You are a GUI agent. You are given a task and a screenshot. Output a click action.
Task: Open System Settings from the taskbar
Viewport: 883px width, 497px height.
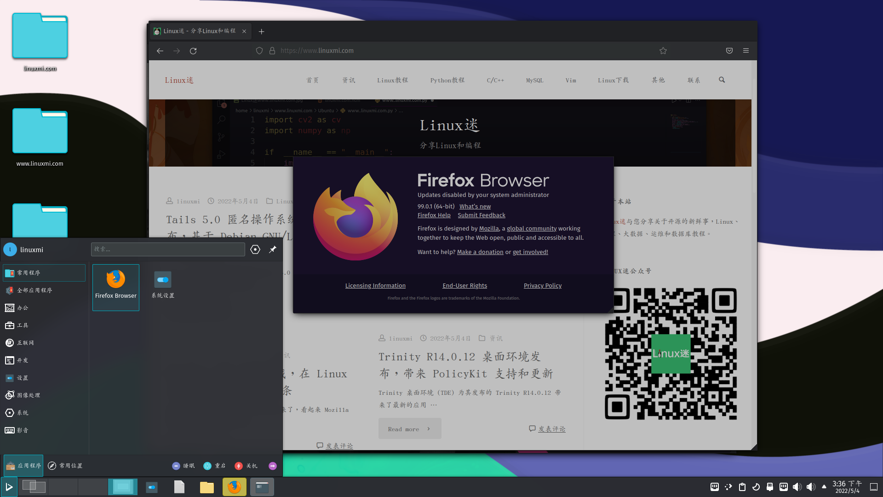tap(152, 487)
